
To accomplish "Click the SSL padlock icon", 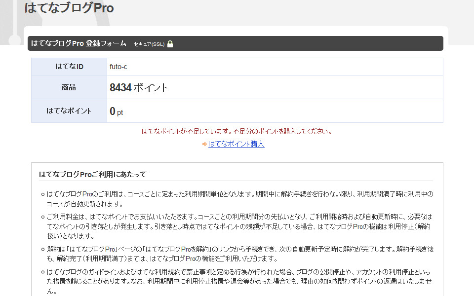I will click(170, 44).
